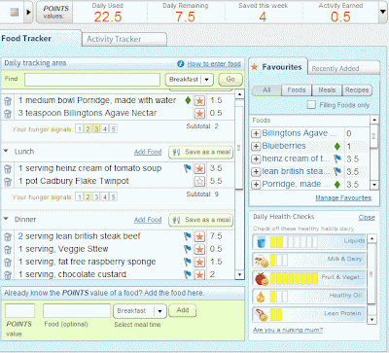The width and height of the screenshot is (389, 353).
Task: Expand Billingtons Agave favourite item
Action: tap(256, 133)
